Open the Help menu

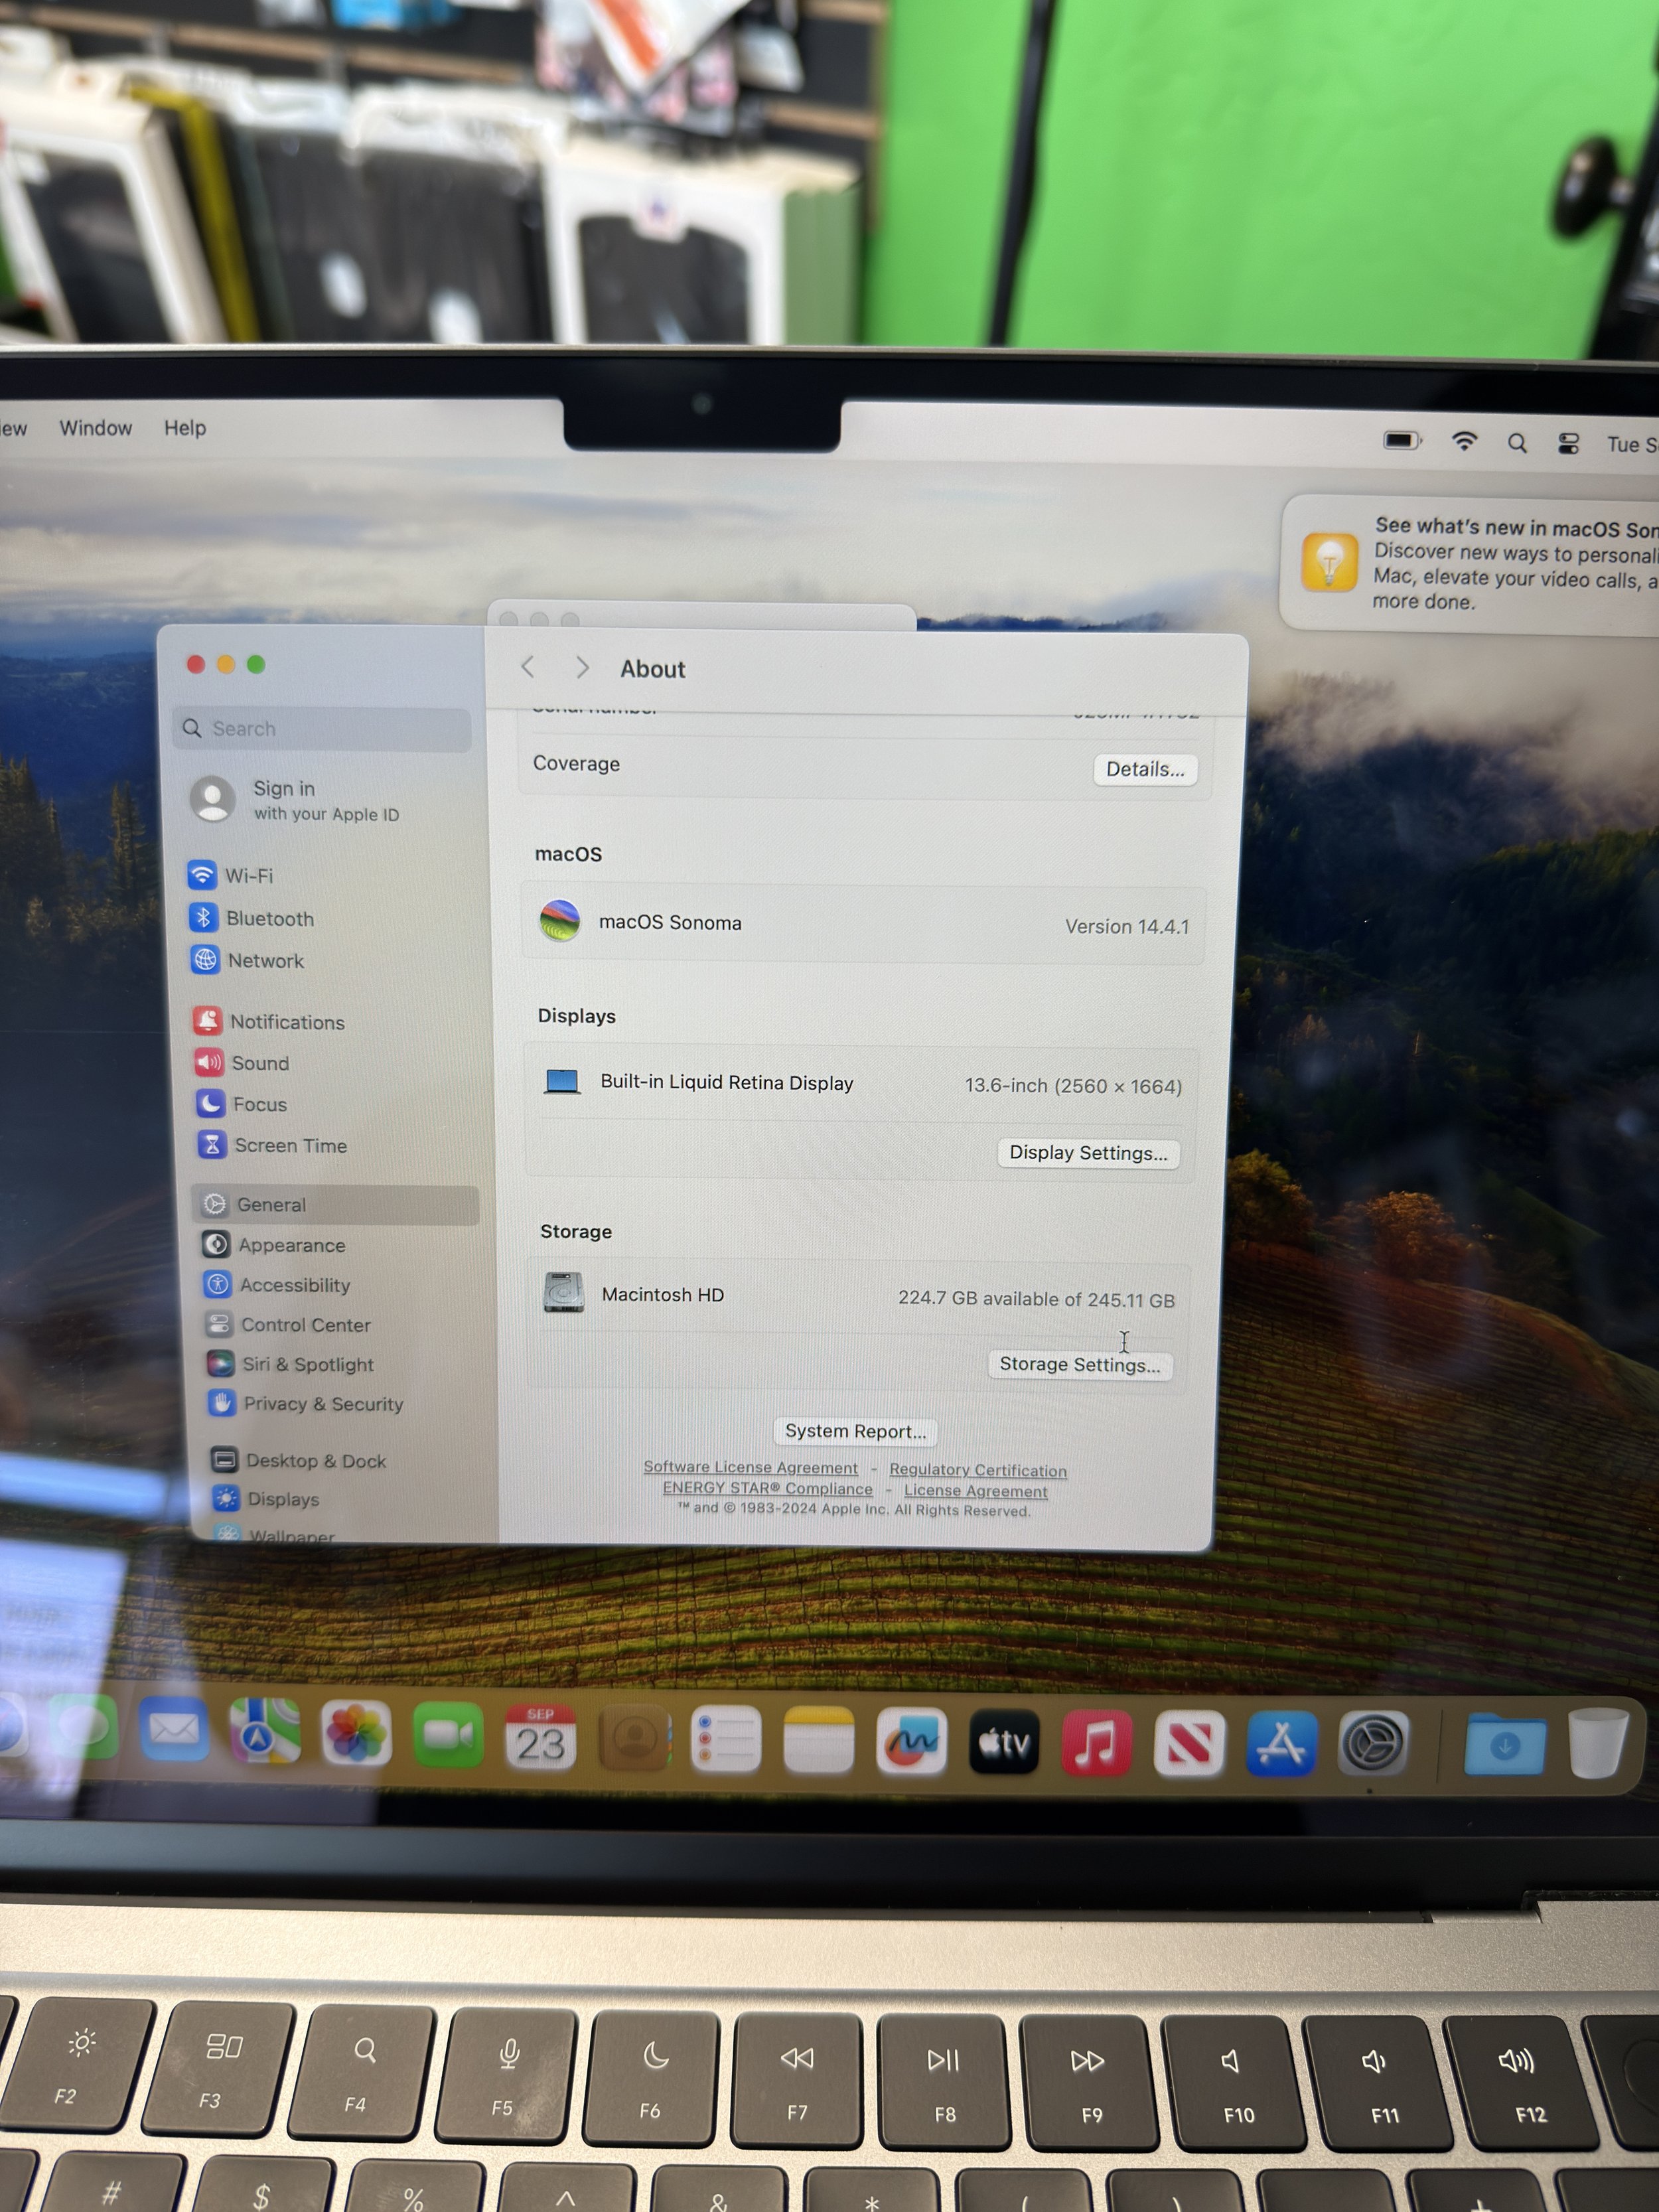click(x=185, y=428)
